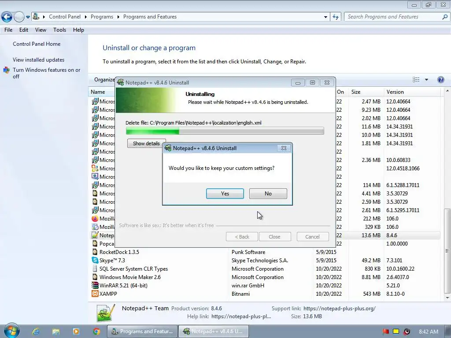451x338 pixels.
Task: Open the recent pages dropdown arrow
Action: (x=28, y=17)
